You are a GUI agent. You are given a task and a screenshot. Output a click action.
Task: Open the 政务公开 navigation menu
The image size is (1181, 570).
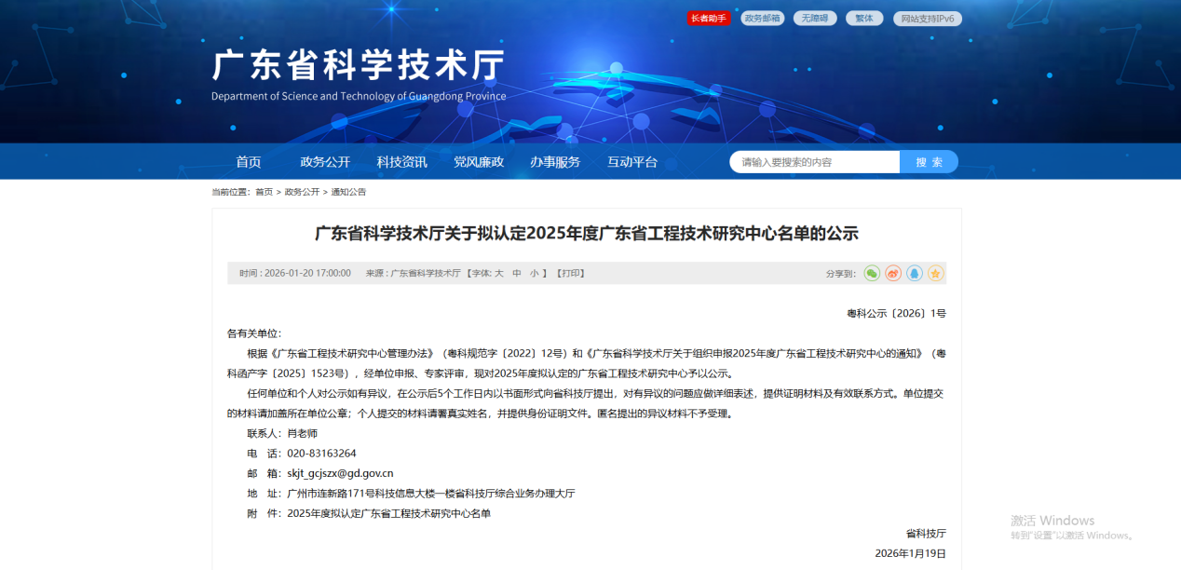point(325,162)
